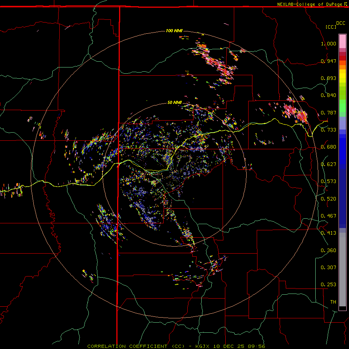Click the 50 NMI range ring label
The image size is (349, 349).
[174, 103]
